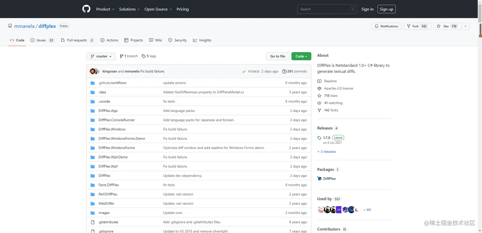Open the mmanela owner link
This screenshot has width=482, height=233.
pos(24,26)
